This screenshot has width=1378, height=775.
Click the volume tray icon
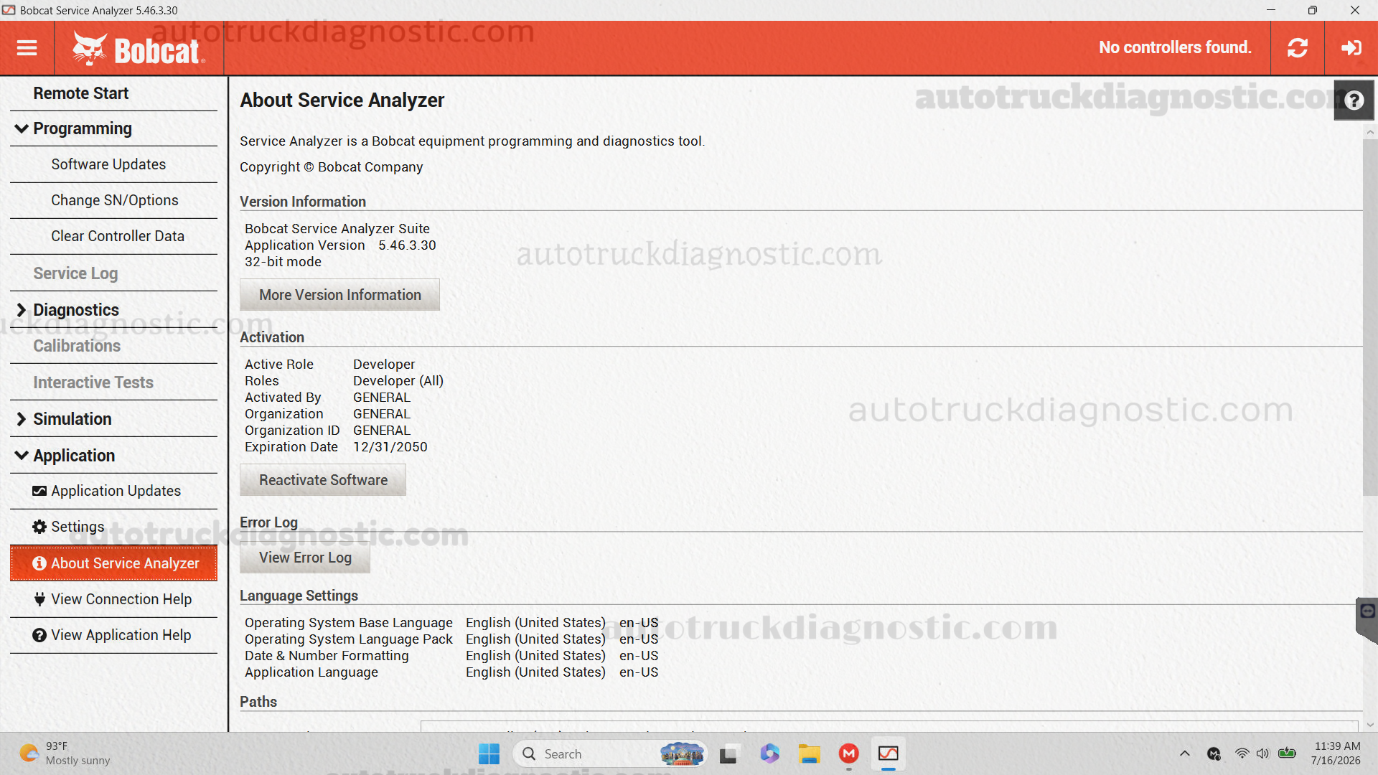pos(1263,753)
